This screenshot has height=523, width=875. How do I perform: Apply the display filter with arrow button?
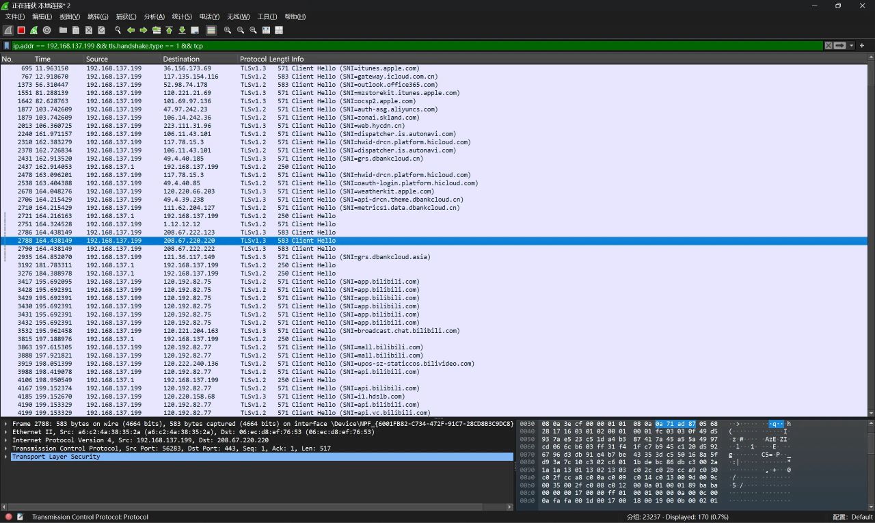840,46
